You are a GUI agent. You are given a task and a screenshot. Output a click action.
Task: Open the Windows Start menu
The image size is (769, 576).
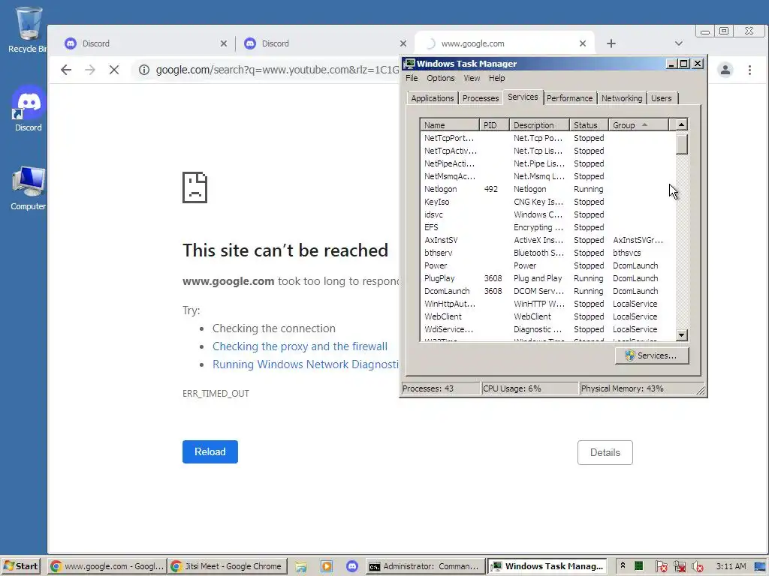[20, 566]
